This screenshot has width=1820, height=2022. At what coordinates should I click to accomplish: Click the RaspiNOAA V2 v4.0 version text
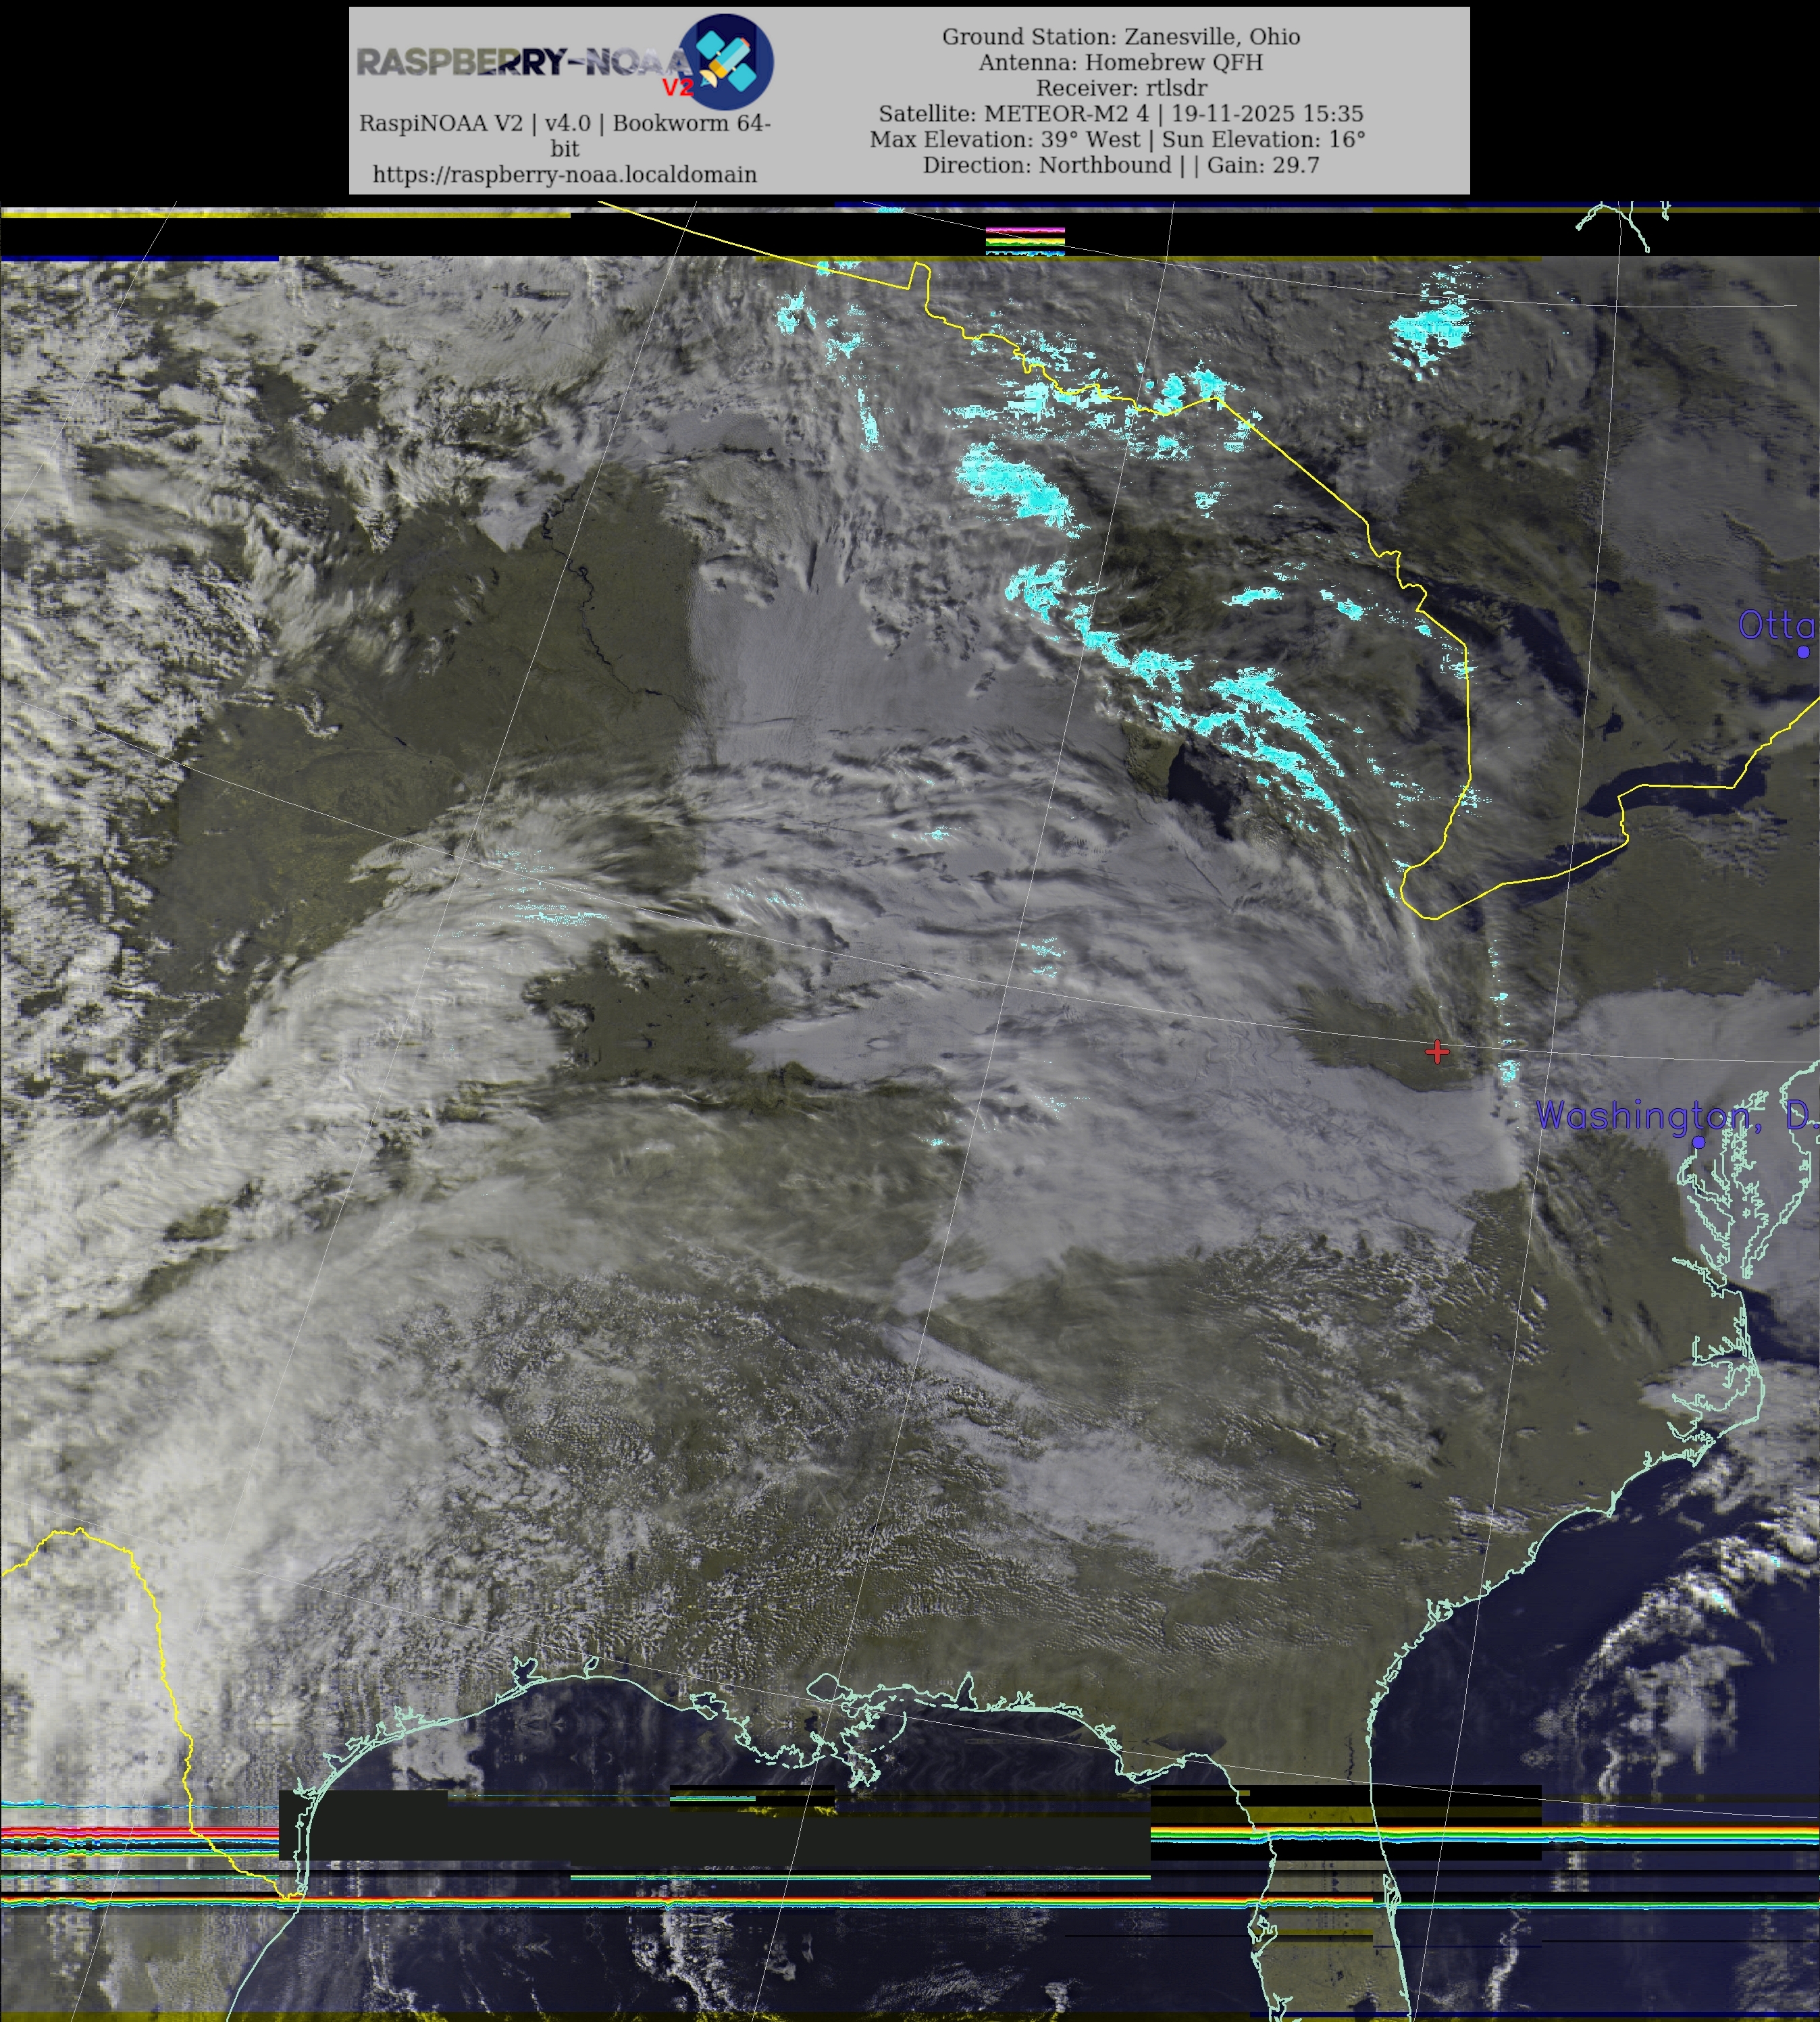point(564,124)
